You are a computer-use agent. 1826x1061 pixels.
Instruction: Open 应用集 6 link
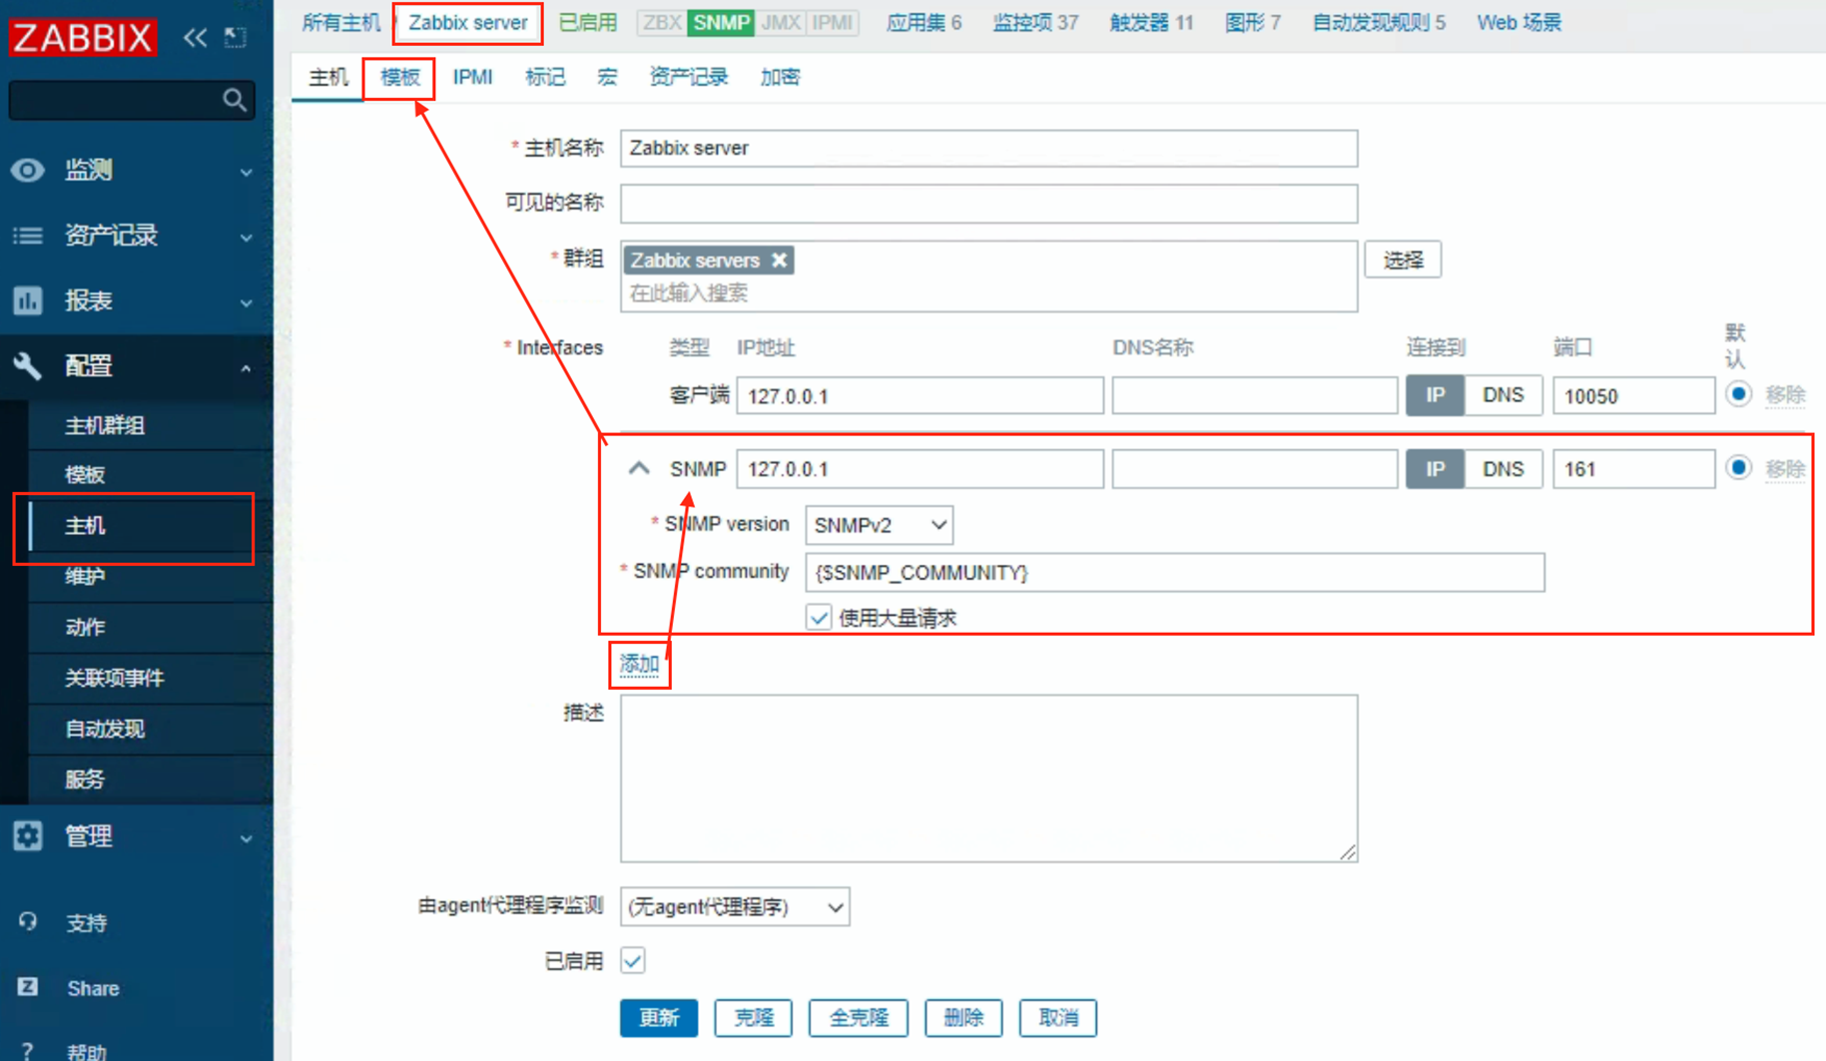(x=923, y=22)
